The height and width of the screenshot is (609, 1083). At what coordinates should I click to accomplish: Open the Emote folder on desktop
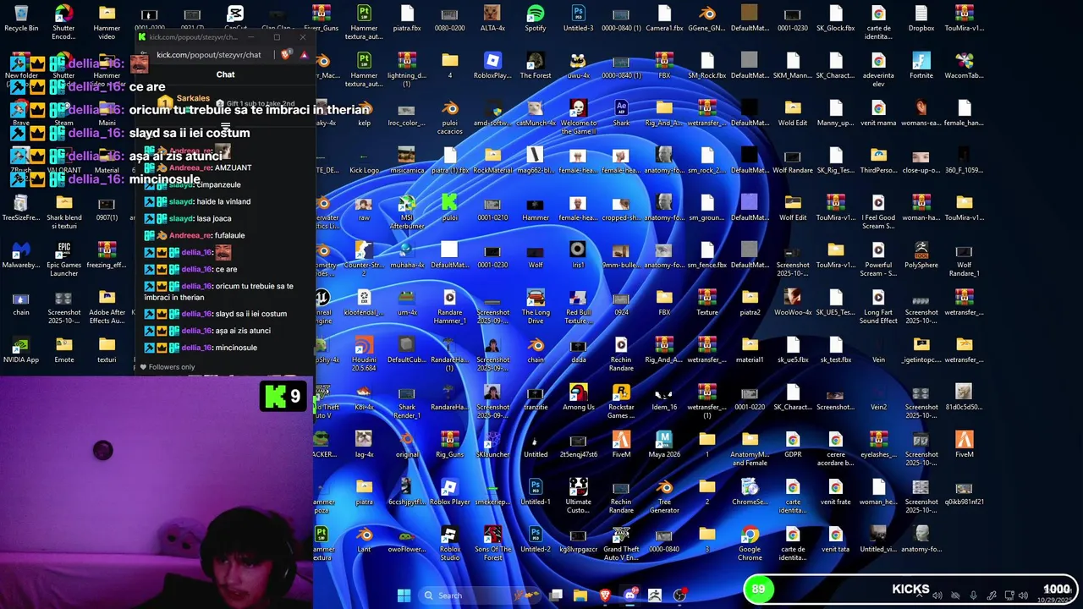click(x=63, y=350)
